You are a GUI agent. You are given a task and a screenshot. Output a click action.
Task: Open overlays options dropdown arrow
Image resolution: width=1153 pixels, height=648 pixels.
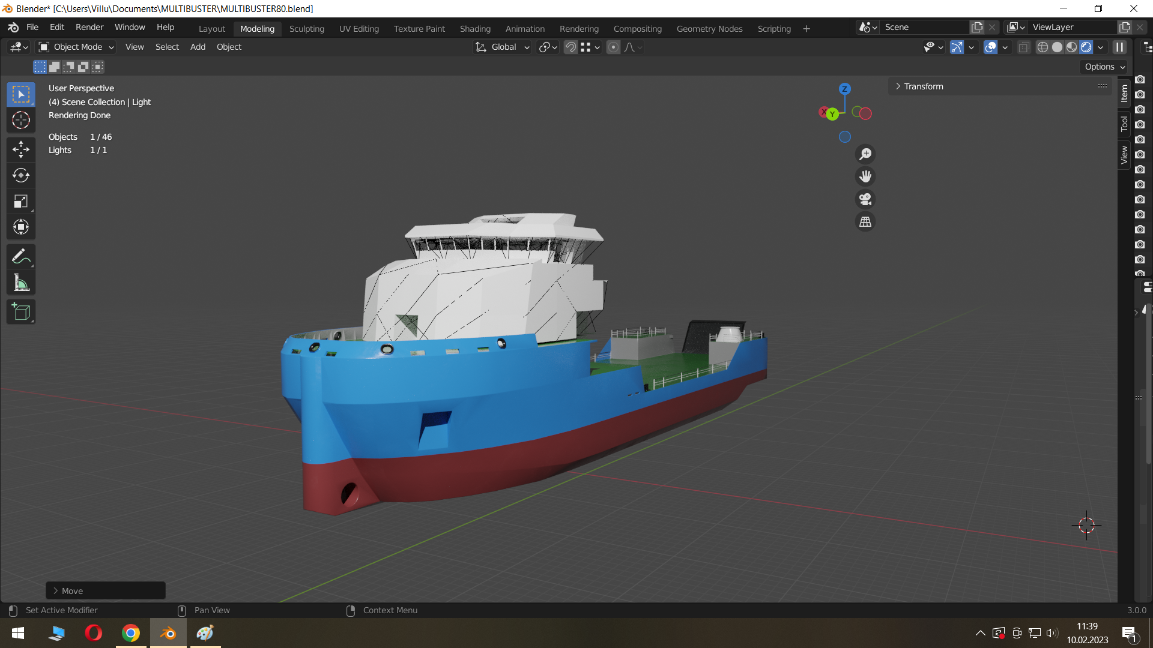(1005, 47)
